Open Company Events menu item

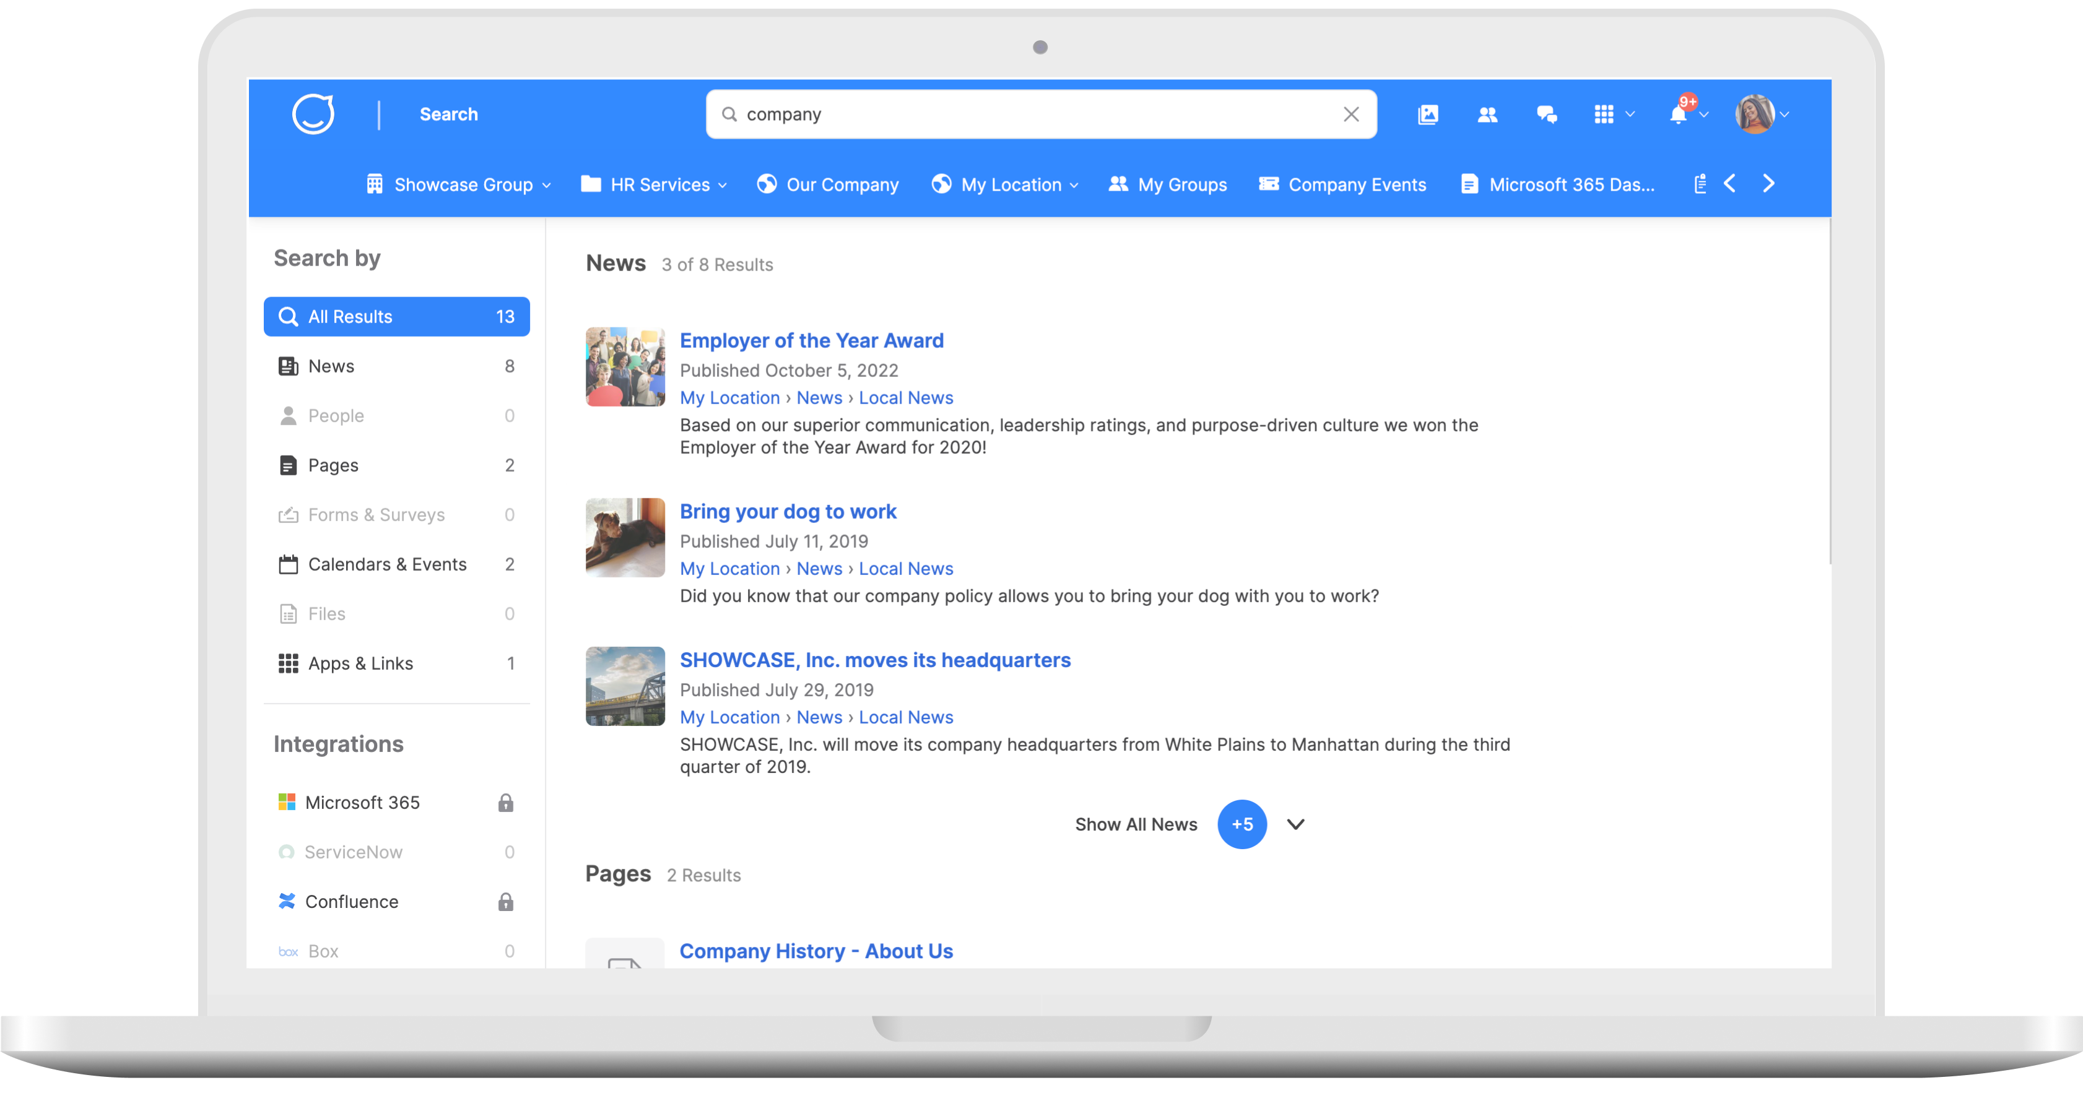1342,184
